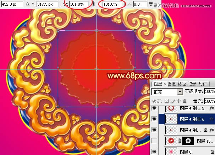
Task: Show the hidden 图层 15 layer
Action: 154,141
